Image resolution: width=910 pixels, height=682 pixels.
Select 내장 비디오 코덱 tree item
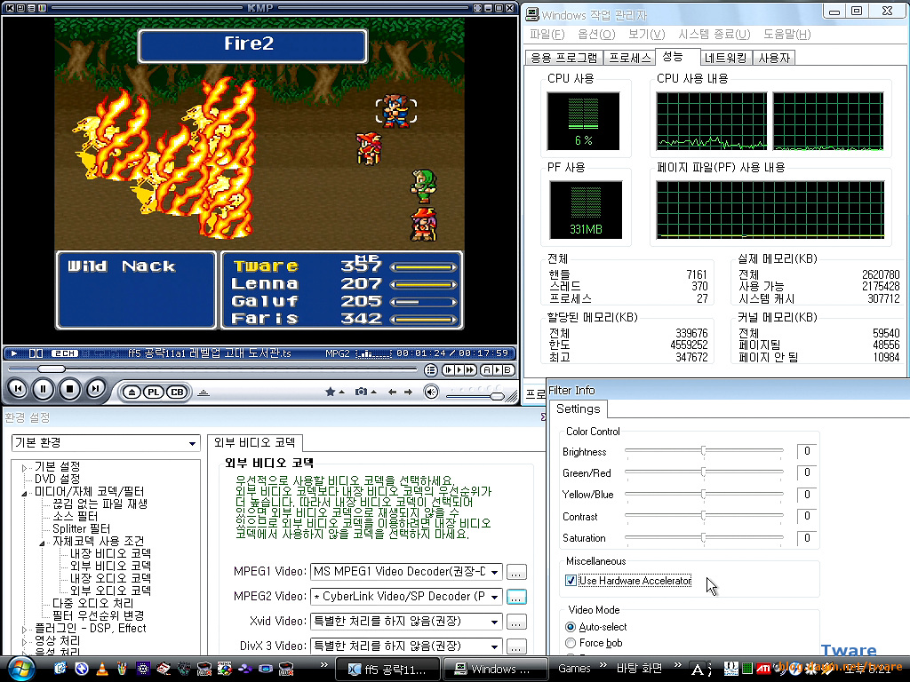(x=110, y=554)
